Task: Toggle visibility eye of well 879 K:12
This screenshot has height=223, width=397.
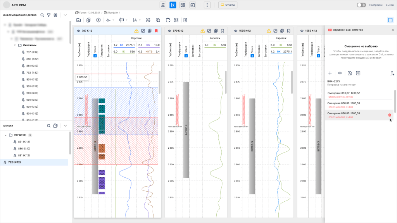Action: 169,31
